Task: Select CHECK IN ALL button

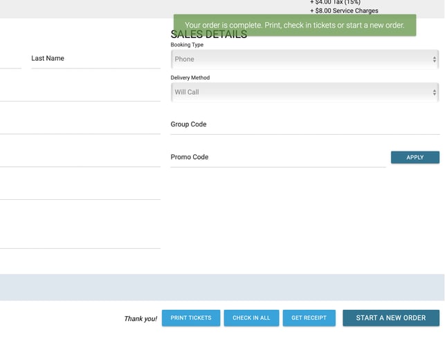Action: pyautogui.click(x=251, y=318)
